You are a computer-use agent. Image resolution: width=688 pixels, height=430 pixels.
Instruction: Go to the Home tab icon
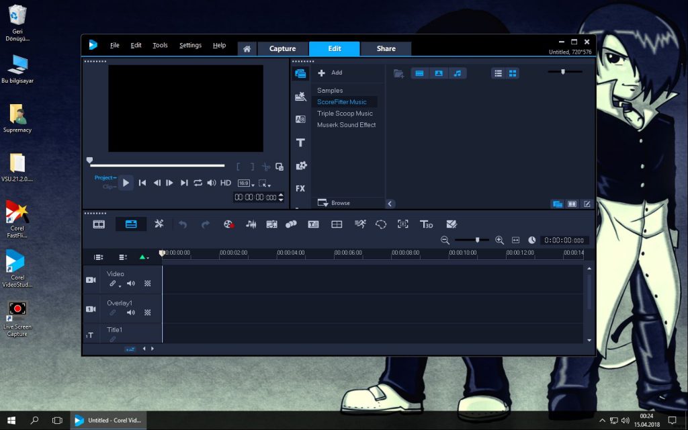(x=247, y=48)
